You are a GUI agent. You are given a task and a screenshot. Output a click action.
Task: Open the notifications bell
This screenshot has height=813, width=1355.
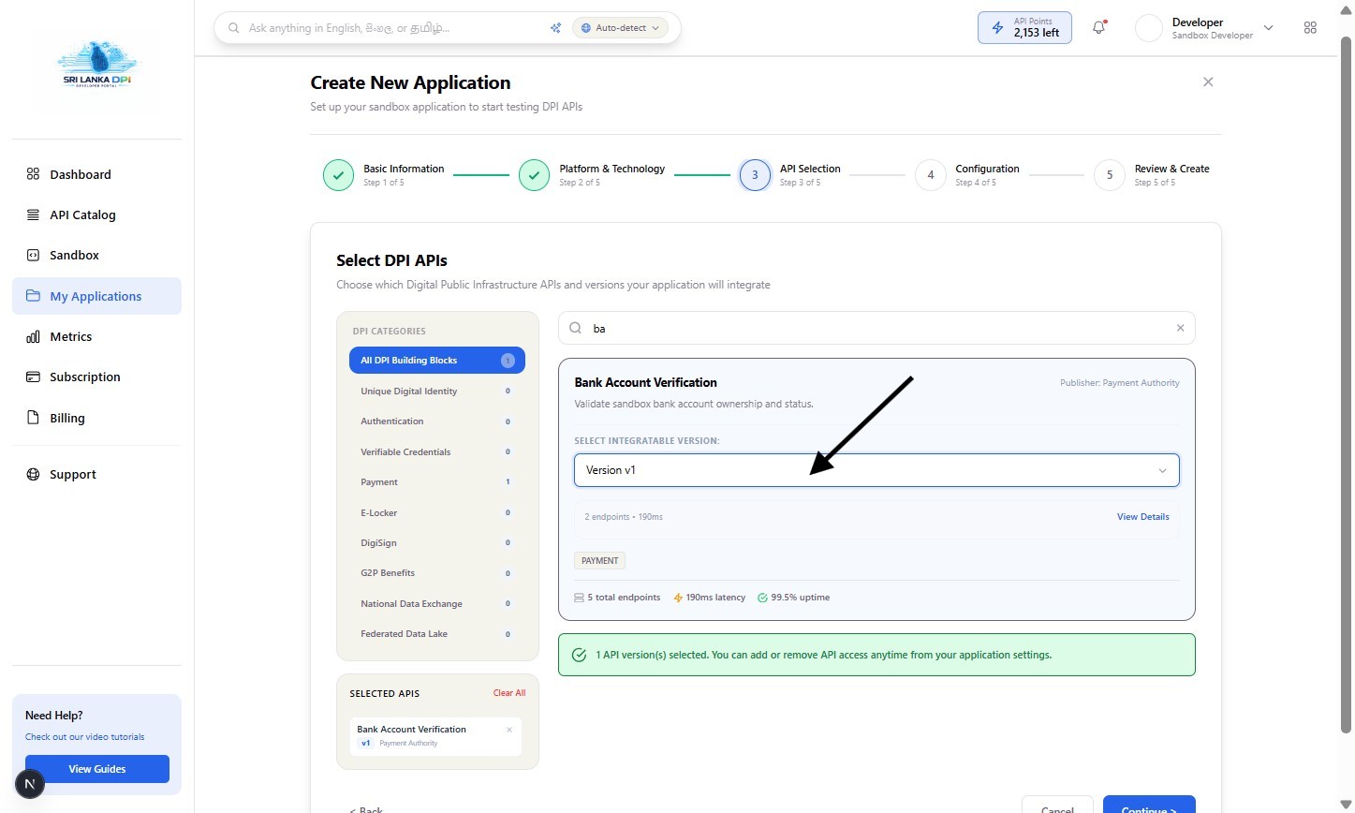tap(1098, 28)
